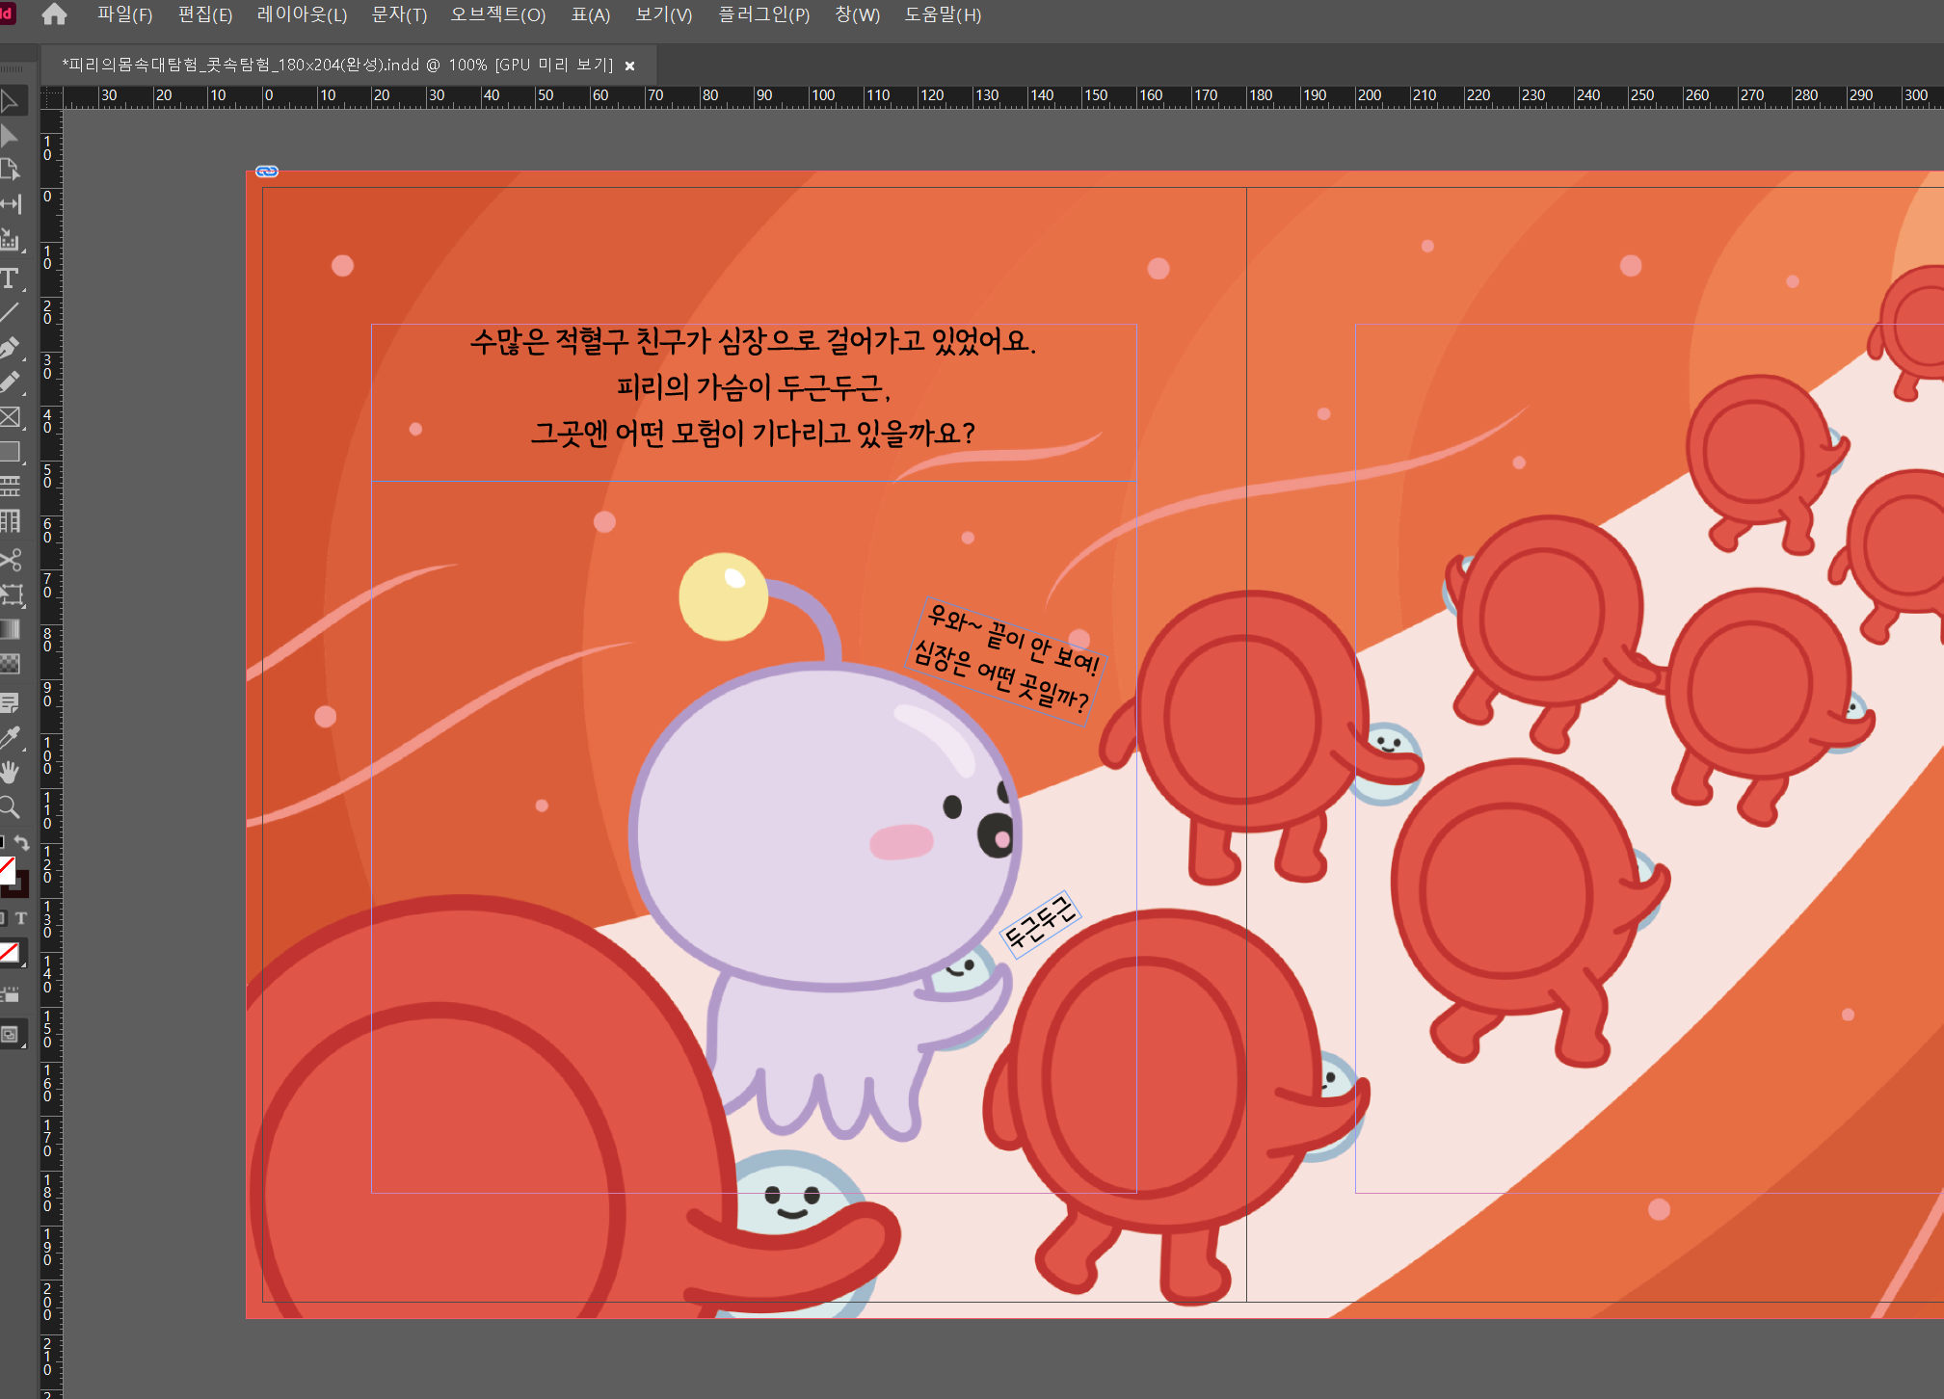Open the 오브젝트(O) menu

498,14
